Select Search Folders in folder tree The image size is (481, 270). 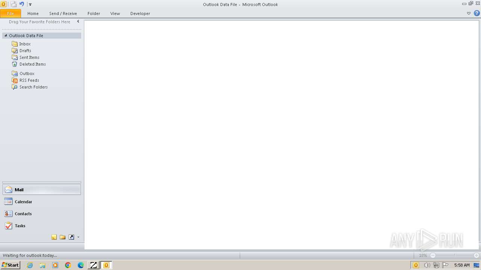(33, 87)
